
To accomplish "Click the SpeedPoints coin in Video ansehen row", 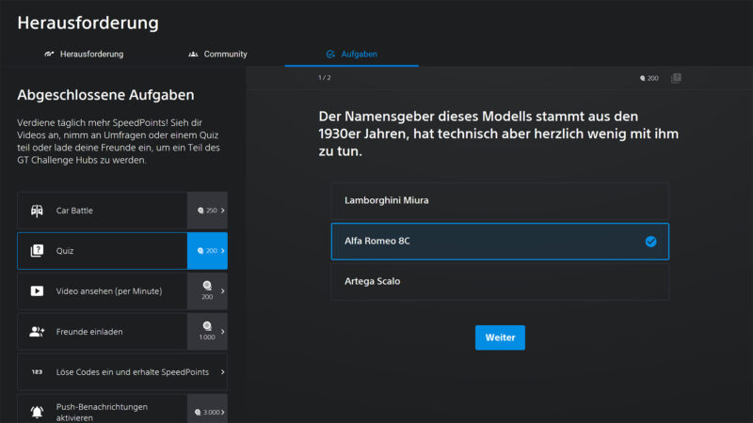I will (x=207, y=286).
